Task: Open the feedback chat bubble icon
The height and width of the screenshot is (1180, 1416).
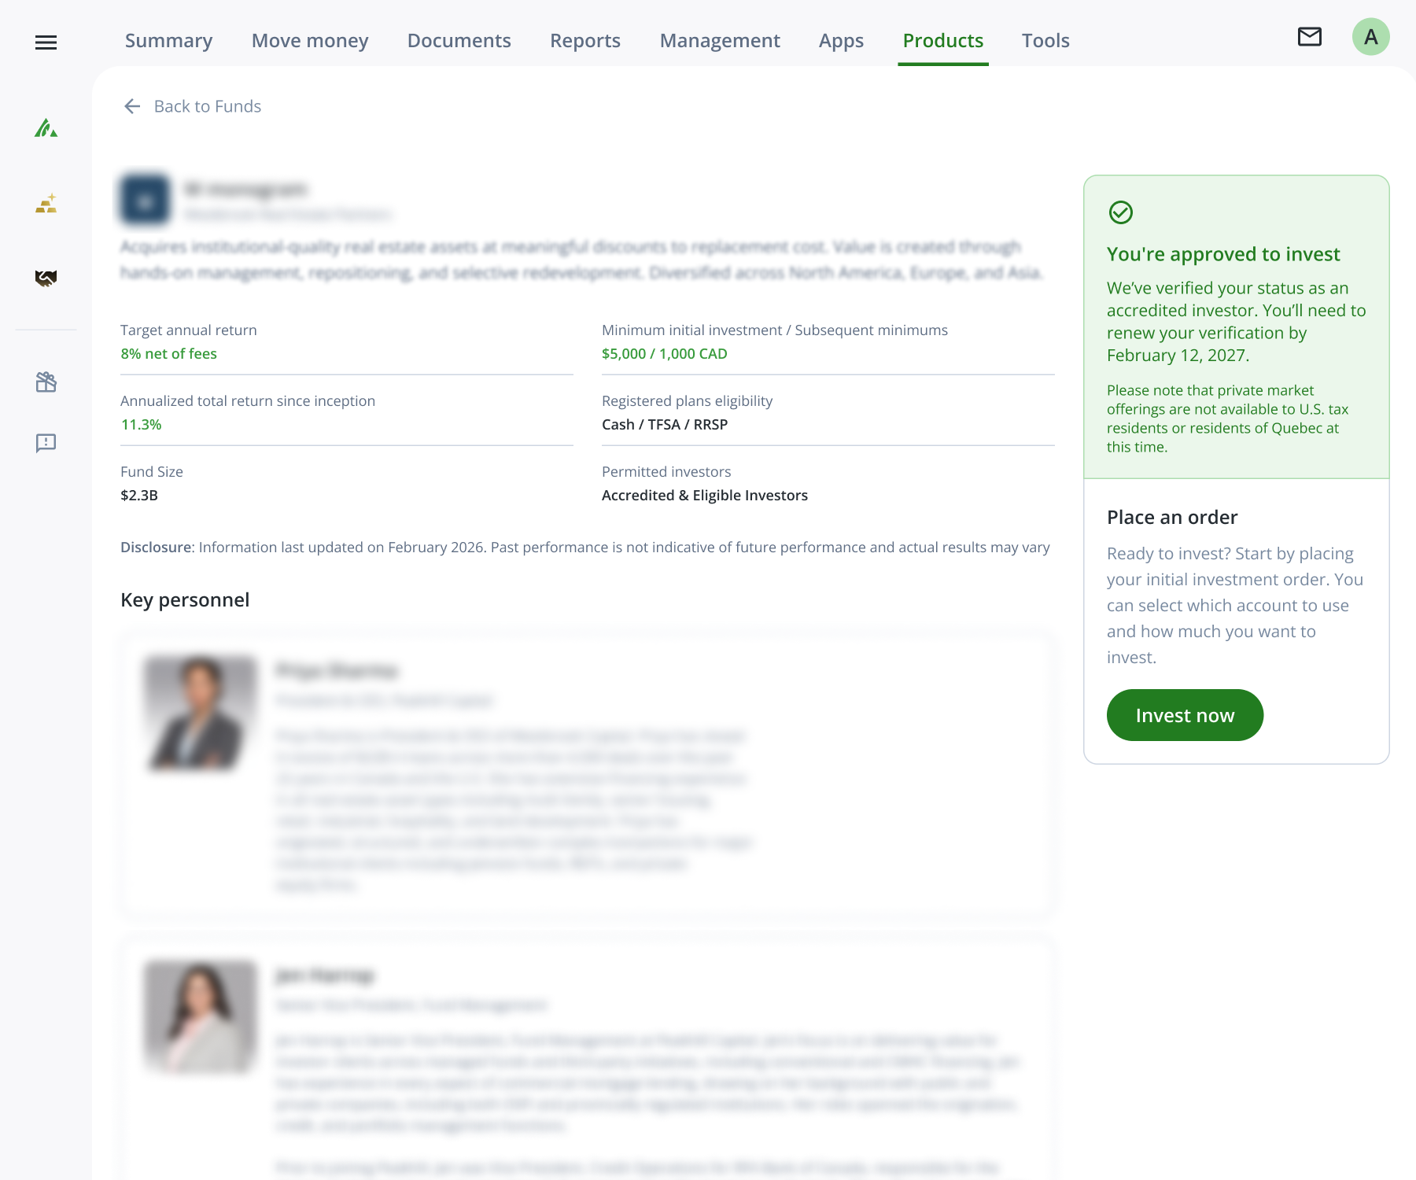Action: pos(46,443)
